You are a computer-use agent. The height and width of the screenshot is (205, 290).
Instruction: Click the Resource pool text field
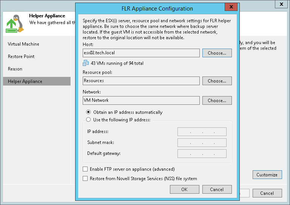click(x=141, y=81)
